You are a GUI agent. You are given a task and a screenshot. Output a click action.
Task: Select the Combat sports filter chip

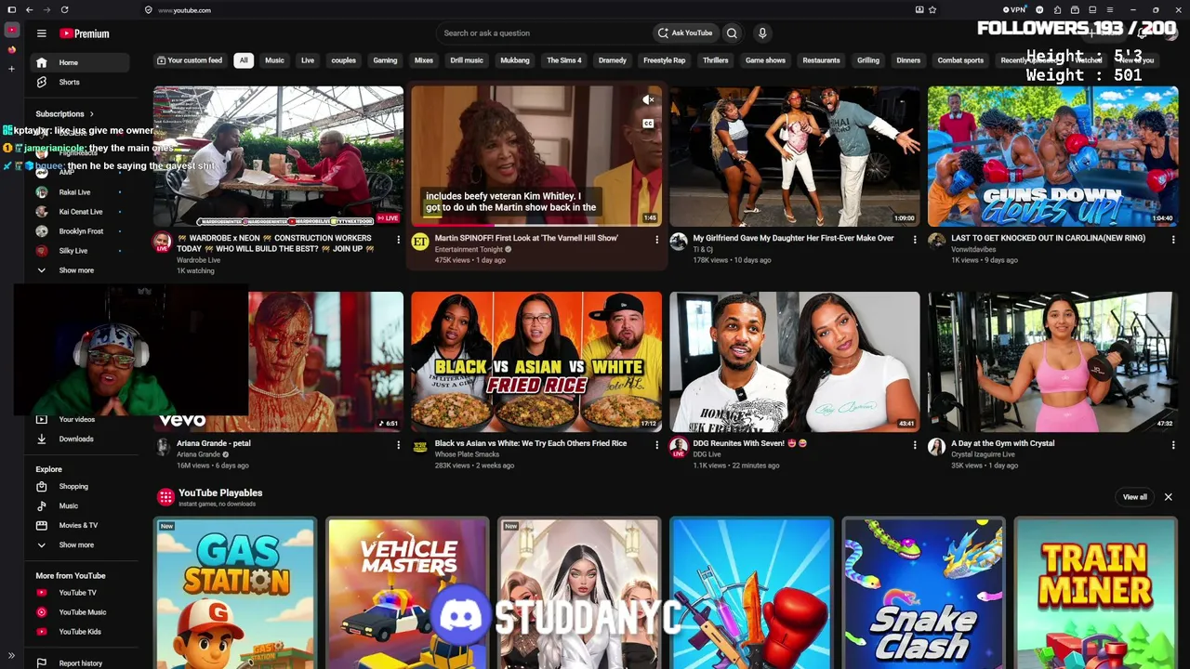pyautogui.click(x=960, y=60)
